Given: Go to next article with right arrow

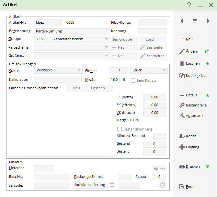Looking at the screenshot, I should 208,21.
